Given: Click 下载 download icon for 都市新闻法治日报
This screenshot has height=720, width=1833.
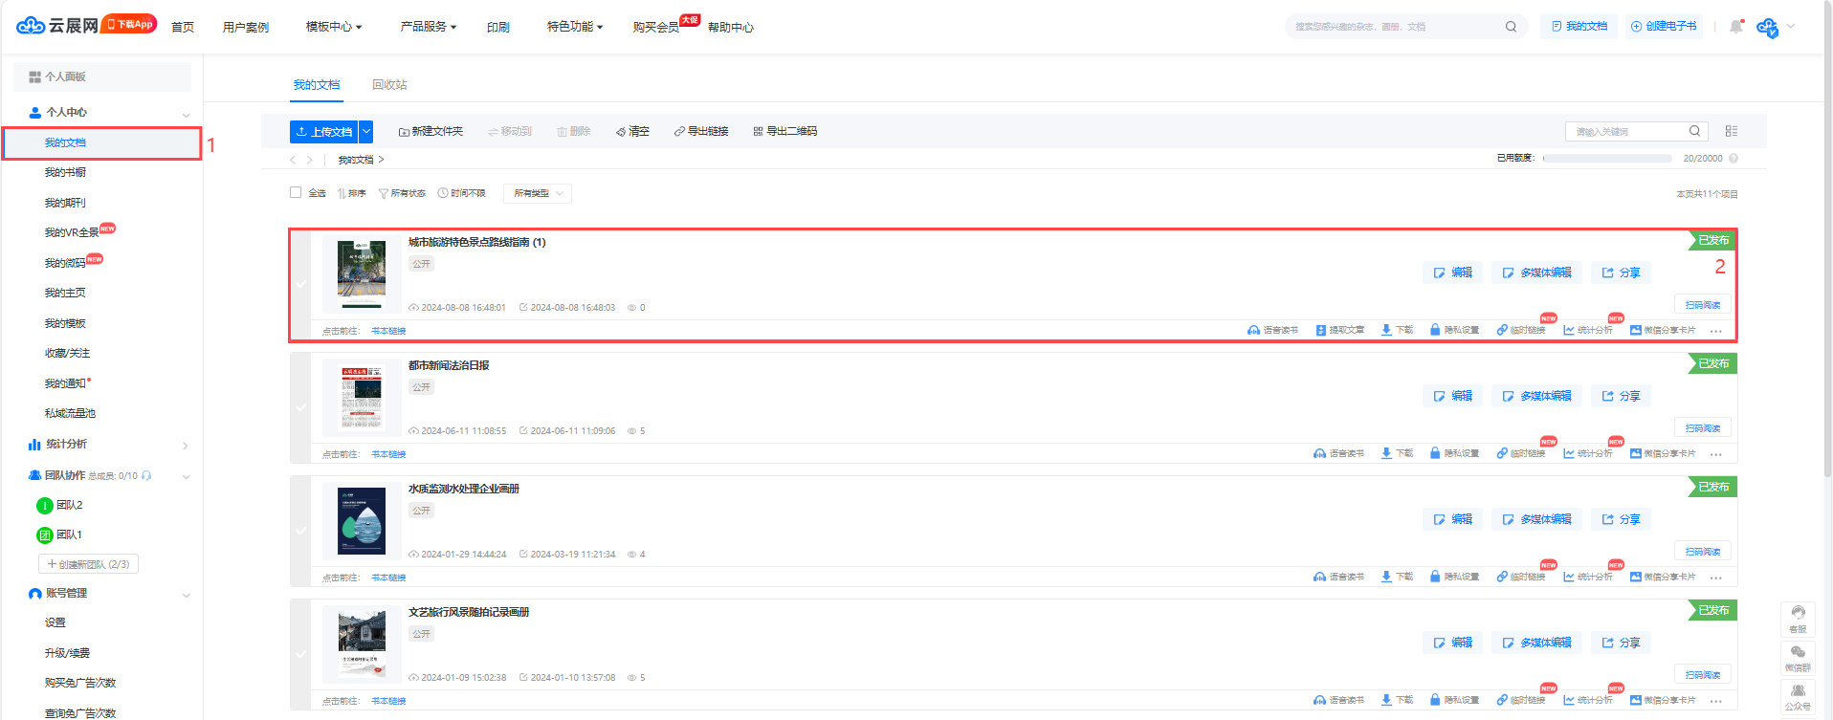Looking at the screenshot, I should coord(1387,453).
